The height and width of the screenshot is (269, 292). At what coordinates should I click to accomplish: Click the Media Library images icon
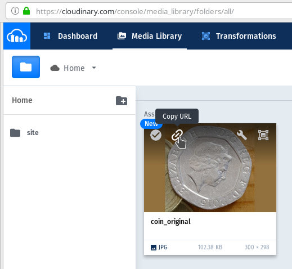(122, 36)
